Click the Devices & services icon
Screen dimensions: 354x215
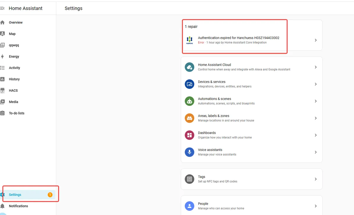189,84
